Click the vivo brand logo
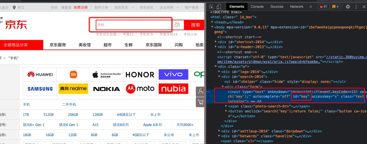Screen dimensions: 367x144 (173, 75)
